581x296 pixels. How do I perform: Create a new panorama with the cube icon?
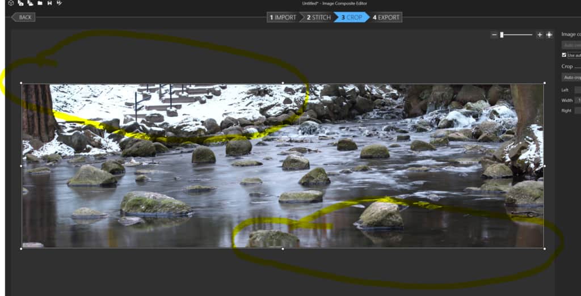[x=11, y=3]
